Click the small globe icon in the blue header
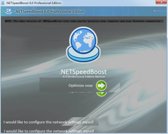Image resolution: width=168 pixels, height=134 pixels. 9,11
